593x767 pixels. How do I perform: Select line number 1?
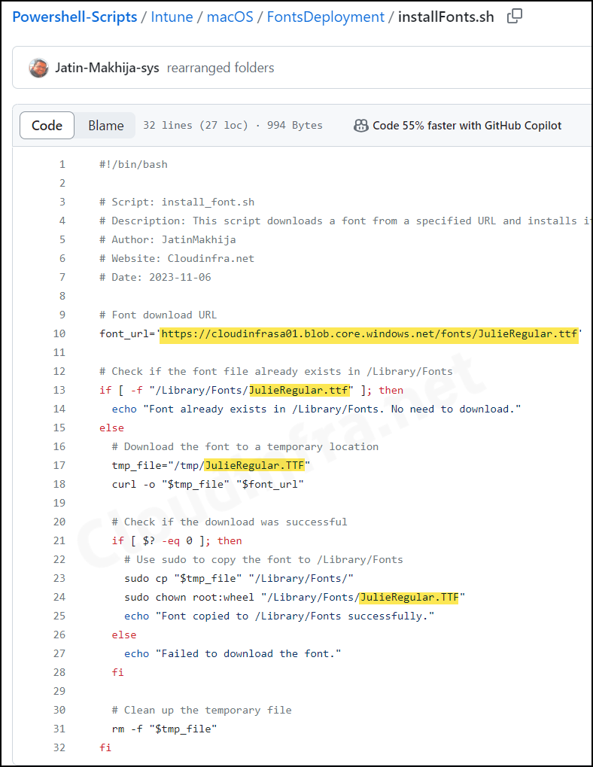click(62, 164)
